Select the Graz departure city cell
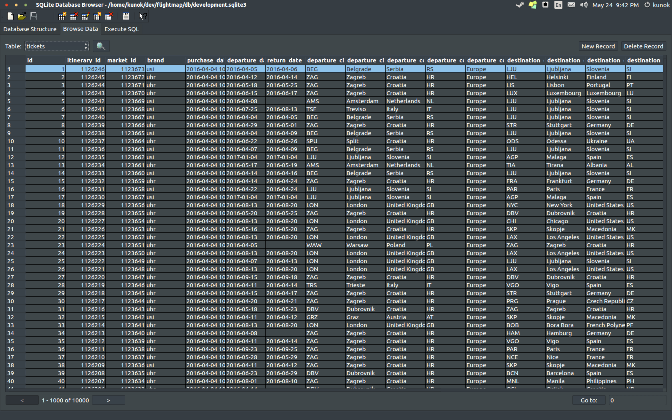672x420 pixels. (366, 317)
